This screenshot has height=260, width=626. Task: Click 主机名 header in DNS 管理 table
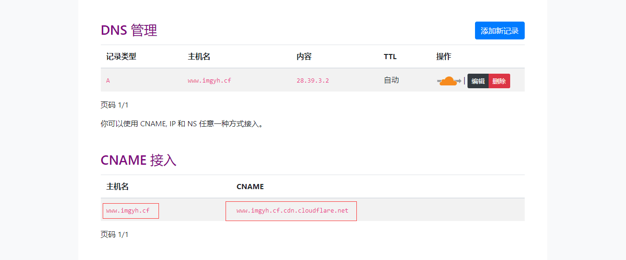pyautogui.click(x=199, y=57)
